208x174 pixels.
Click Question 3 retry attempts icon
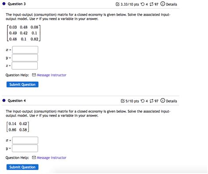[x=143, y=4]
